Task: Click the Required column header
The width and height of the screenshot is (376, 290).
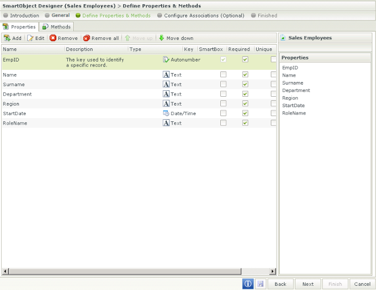Action: pyautogui.click(x=239, y=49)
